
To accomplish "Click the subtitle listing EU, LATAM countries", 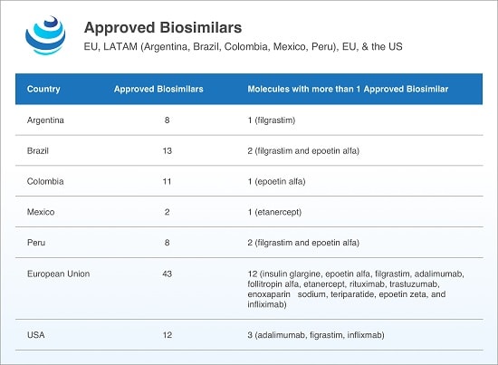I will point(243,47).
